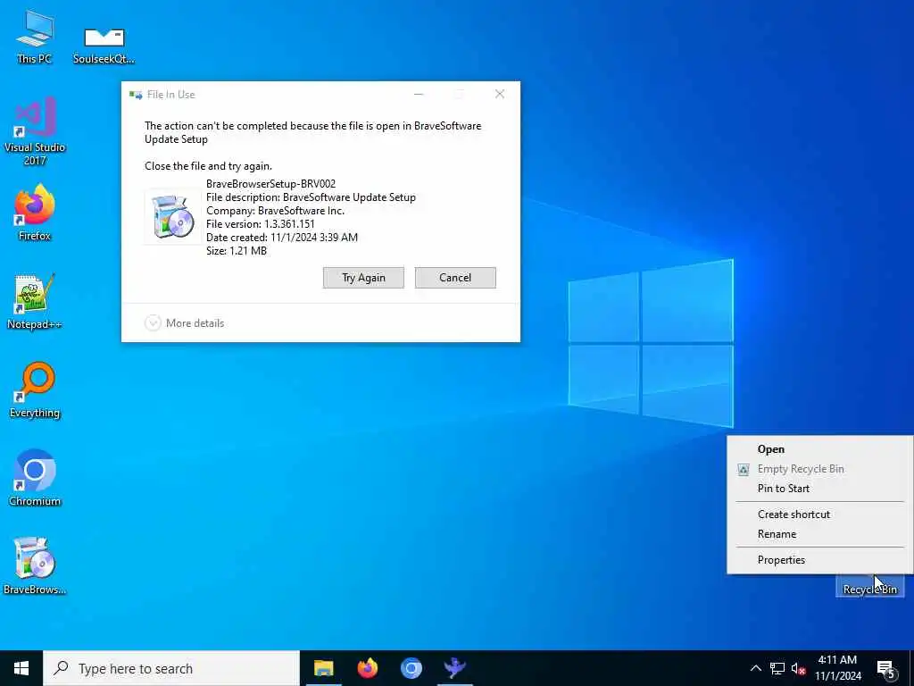Select the This PC desktop icon
The height and width of the screenshot is (686, 914).
click(35, 37)
